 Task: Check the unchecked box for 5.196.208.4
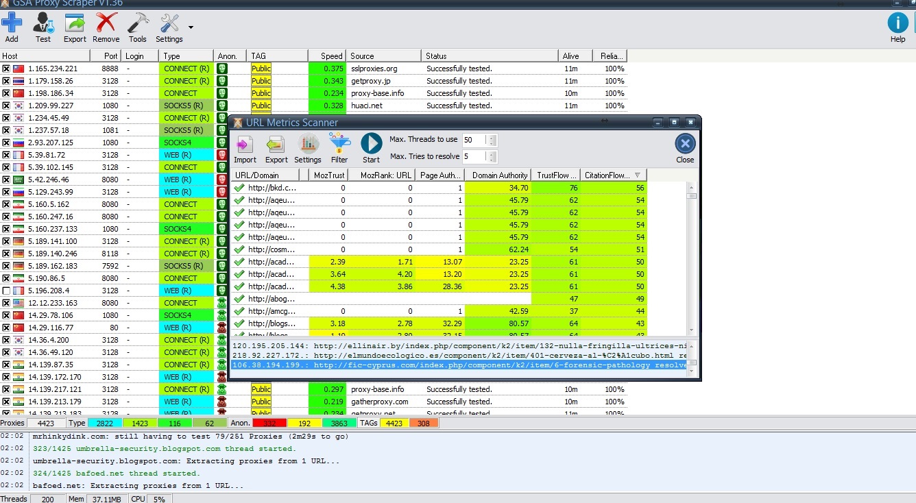tap(6, 291)
